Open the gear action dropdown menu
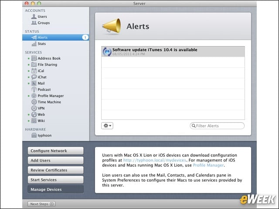 coord(107,126)
